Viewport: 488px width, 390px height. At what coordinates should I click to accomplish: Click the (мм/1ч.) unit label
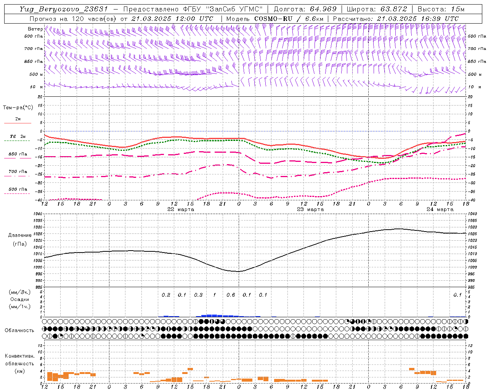(19, 307)
